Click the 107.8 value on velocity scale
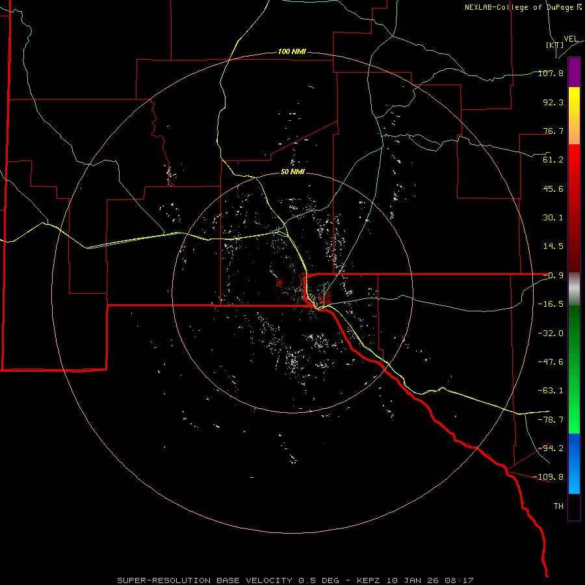This screenshot has height=585, width=585. pos(551,73)
